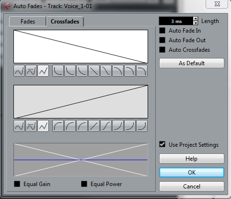
Task: Cancel the Auto Fades dialog
Action: coord(192,187)
